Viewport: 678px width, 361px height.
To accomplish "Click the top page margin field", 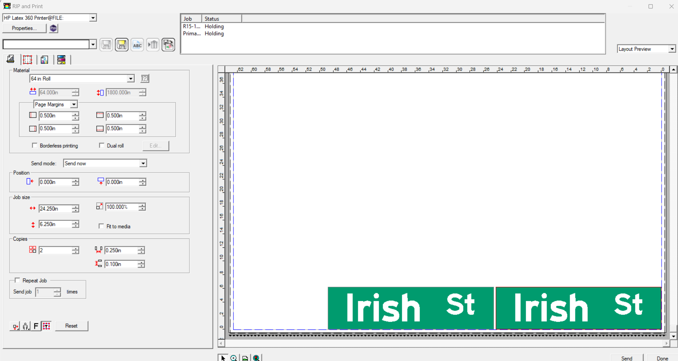I will click(x=123, y=116).
